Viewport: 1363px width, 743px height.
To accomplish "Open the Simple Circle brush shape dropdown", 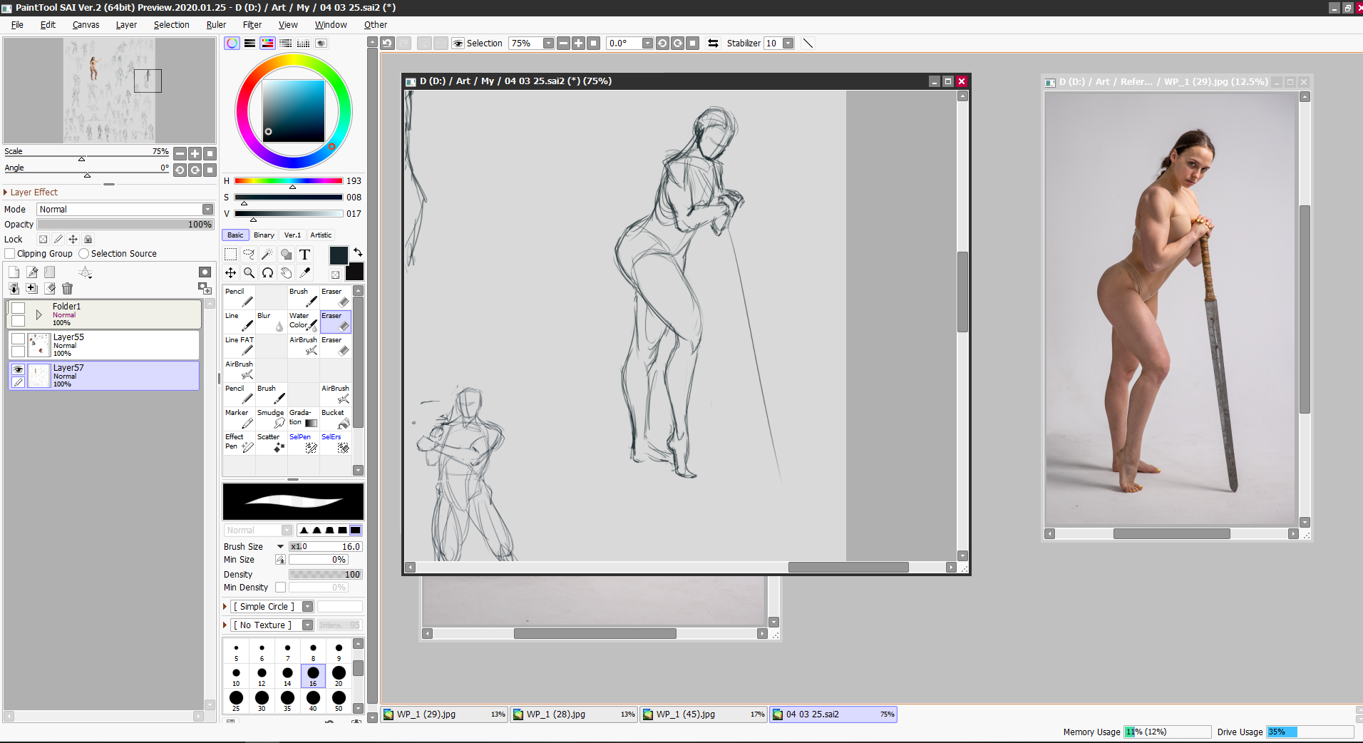I will (307, 607).
